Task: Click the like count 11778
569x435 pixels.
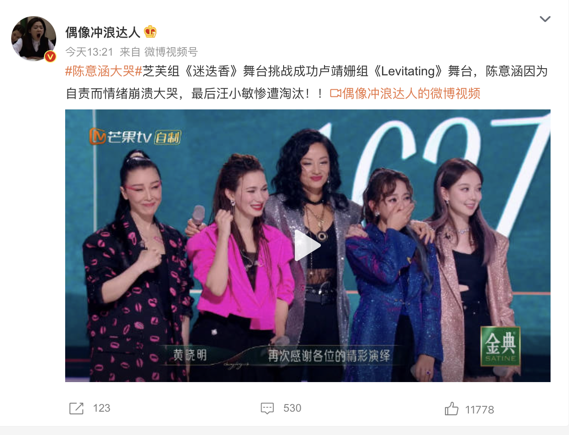Action: [480, 410]
